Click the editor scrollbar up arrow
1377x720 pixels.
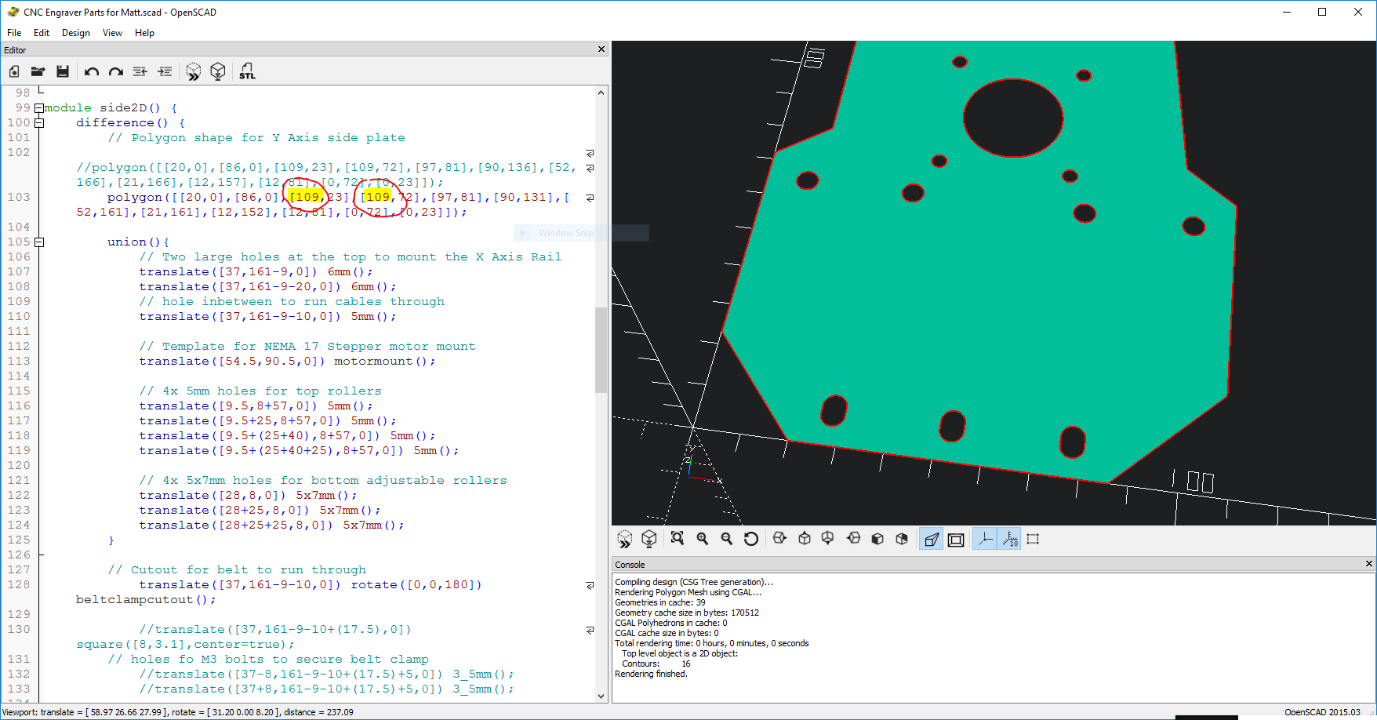coord(601,93)
